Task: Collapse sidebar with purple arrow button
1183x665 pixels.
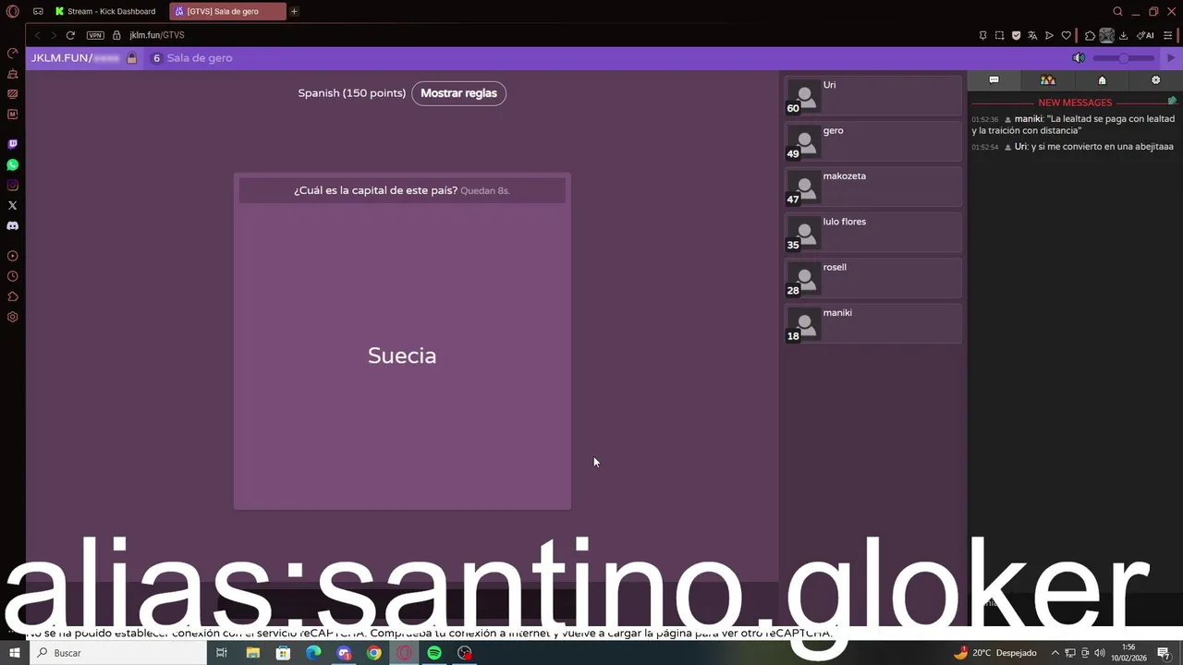Action: pos(1171,58)
